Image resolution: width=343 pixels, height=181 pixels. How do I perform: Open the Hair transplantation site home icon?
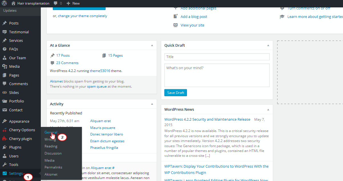(13, 3)
